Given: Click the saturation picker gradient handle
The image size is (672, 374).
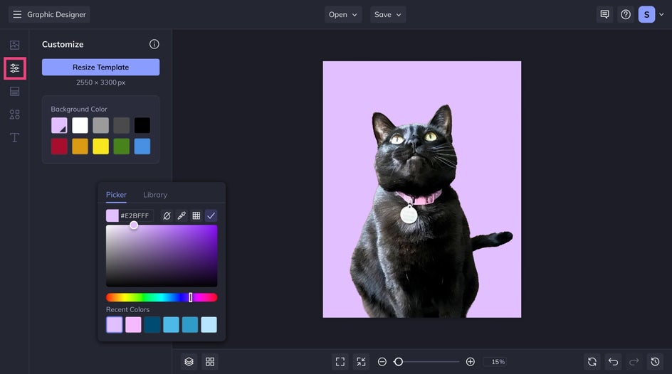Looking at the screenshot, I should [x=134, y=225].
